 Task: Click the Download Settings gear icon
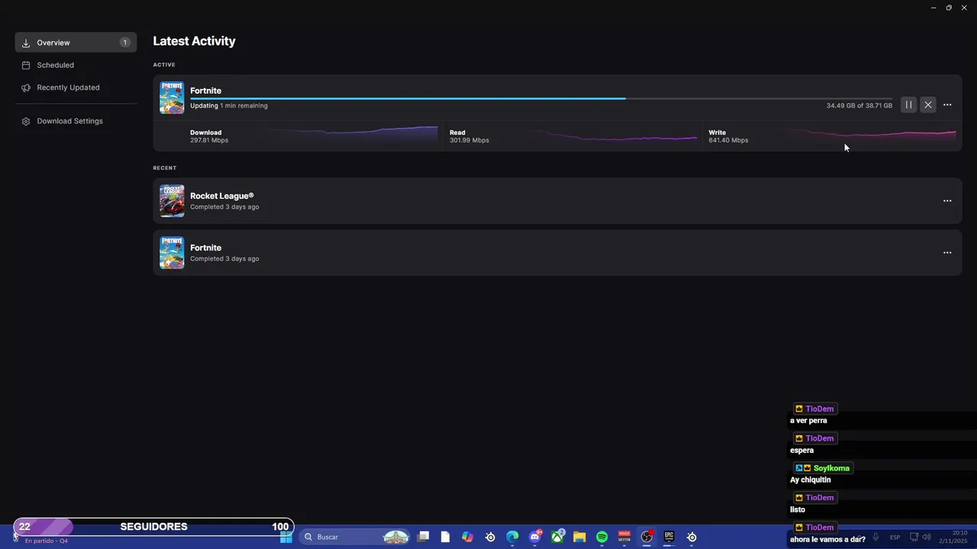click(x=26, y=121)
